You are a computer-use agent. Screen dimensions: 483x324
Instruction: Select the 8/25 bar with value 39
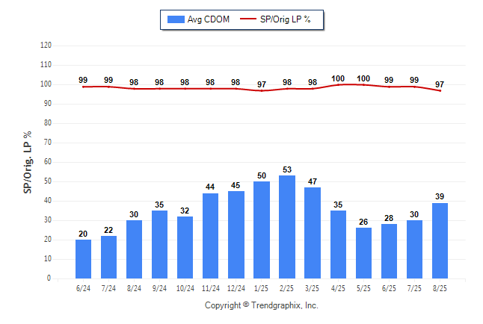point(440,240)
